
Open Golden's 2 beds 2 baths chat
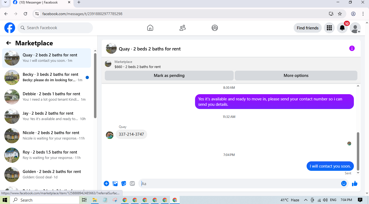point(47,175)
